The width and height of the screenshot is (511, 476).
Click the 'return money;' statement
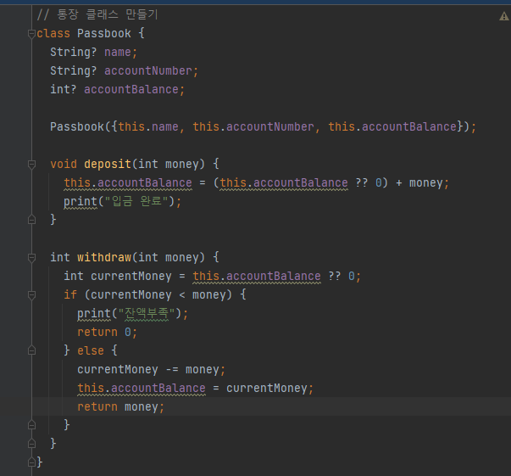(x=121, y=406)
